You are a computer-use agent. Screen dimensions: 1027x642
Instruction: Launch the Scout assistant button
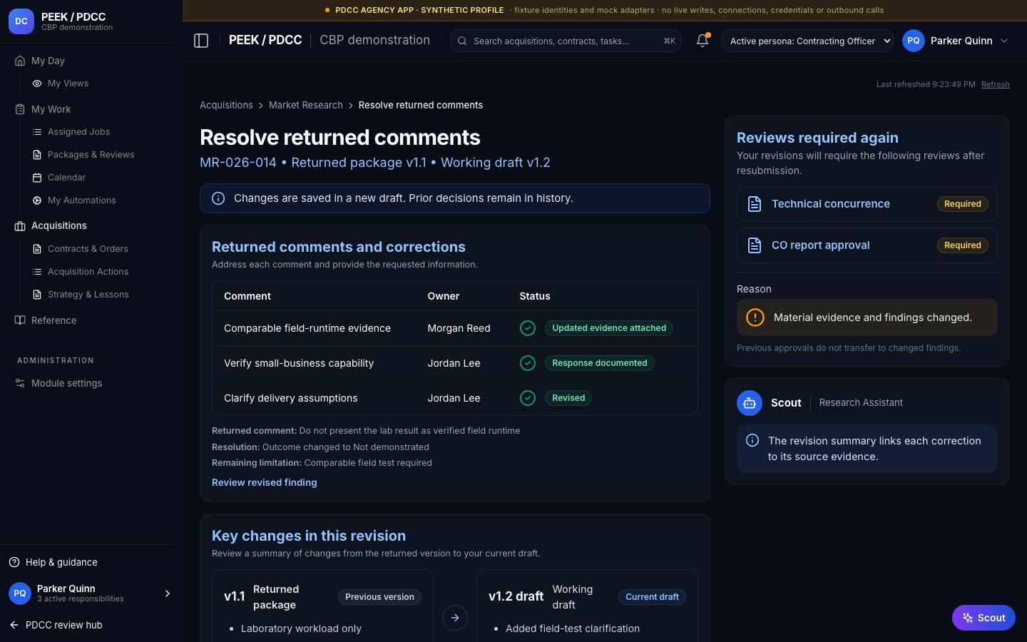pyautogui.click(x=983, y=618)
